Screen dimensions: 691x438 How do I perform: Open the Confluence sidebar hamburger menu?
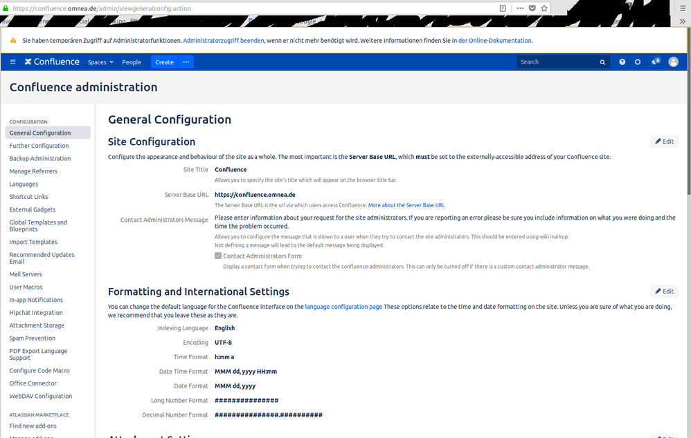[x=12, y=62]
